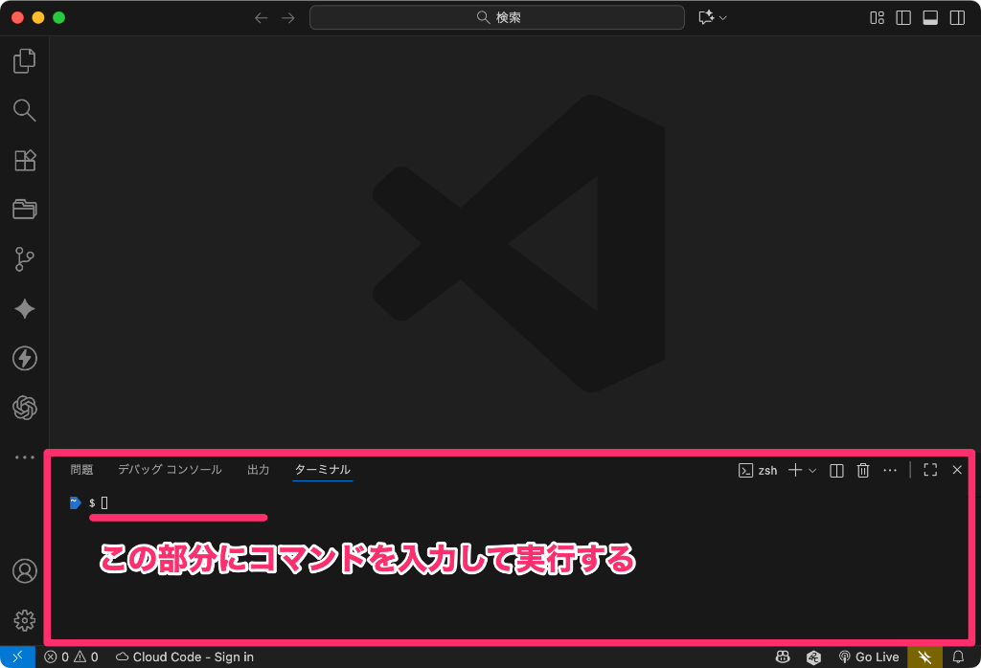Image resolution: width=981 pixels, height=668 pixels.
Task: Expand the new terminal profile dropdown
Action: (812, 471)
